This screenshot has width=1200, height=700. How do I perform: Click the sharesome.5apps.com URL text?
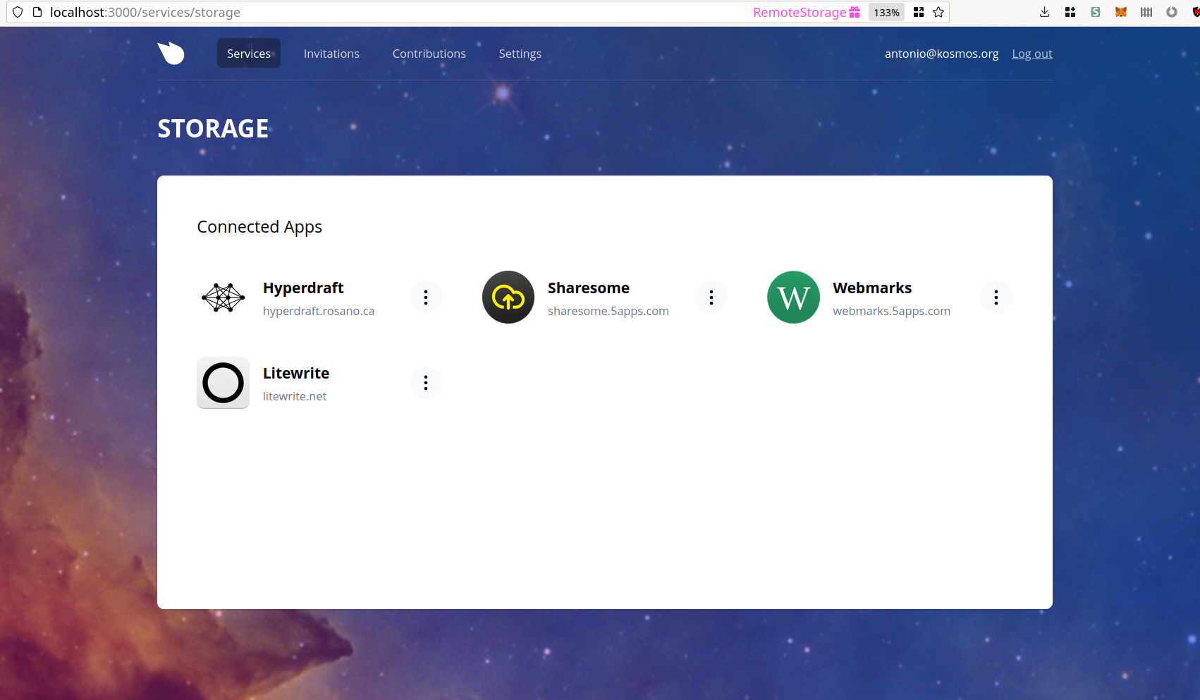tap(608, 311)
